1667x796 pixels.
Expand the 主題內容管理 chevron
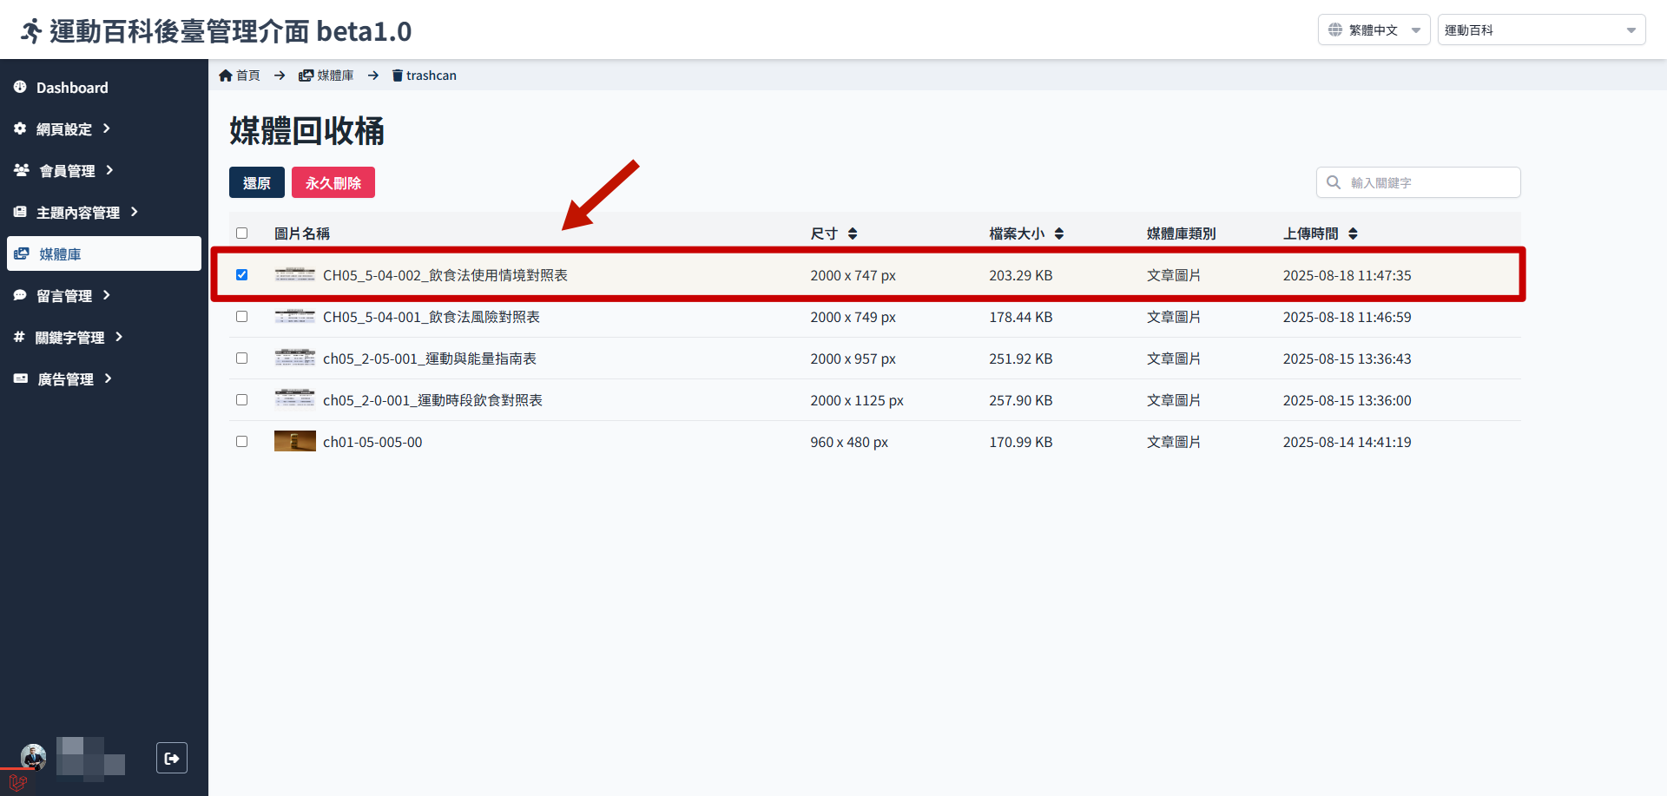tap(135, 212)
